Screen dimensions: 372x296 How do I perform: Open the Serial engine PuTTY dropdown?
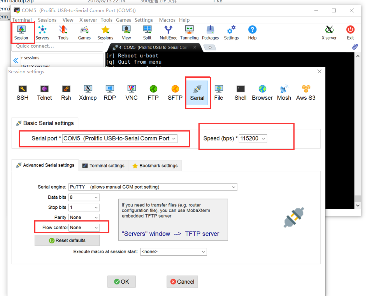(153, 187)
